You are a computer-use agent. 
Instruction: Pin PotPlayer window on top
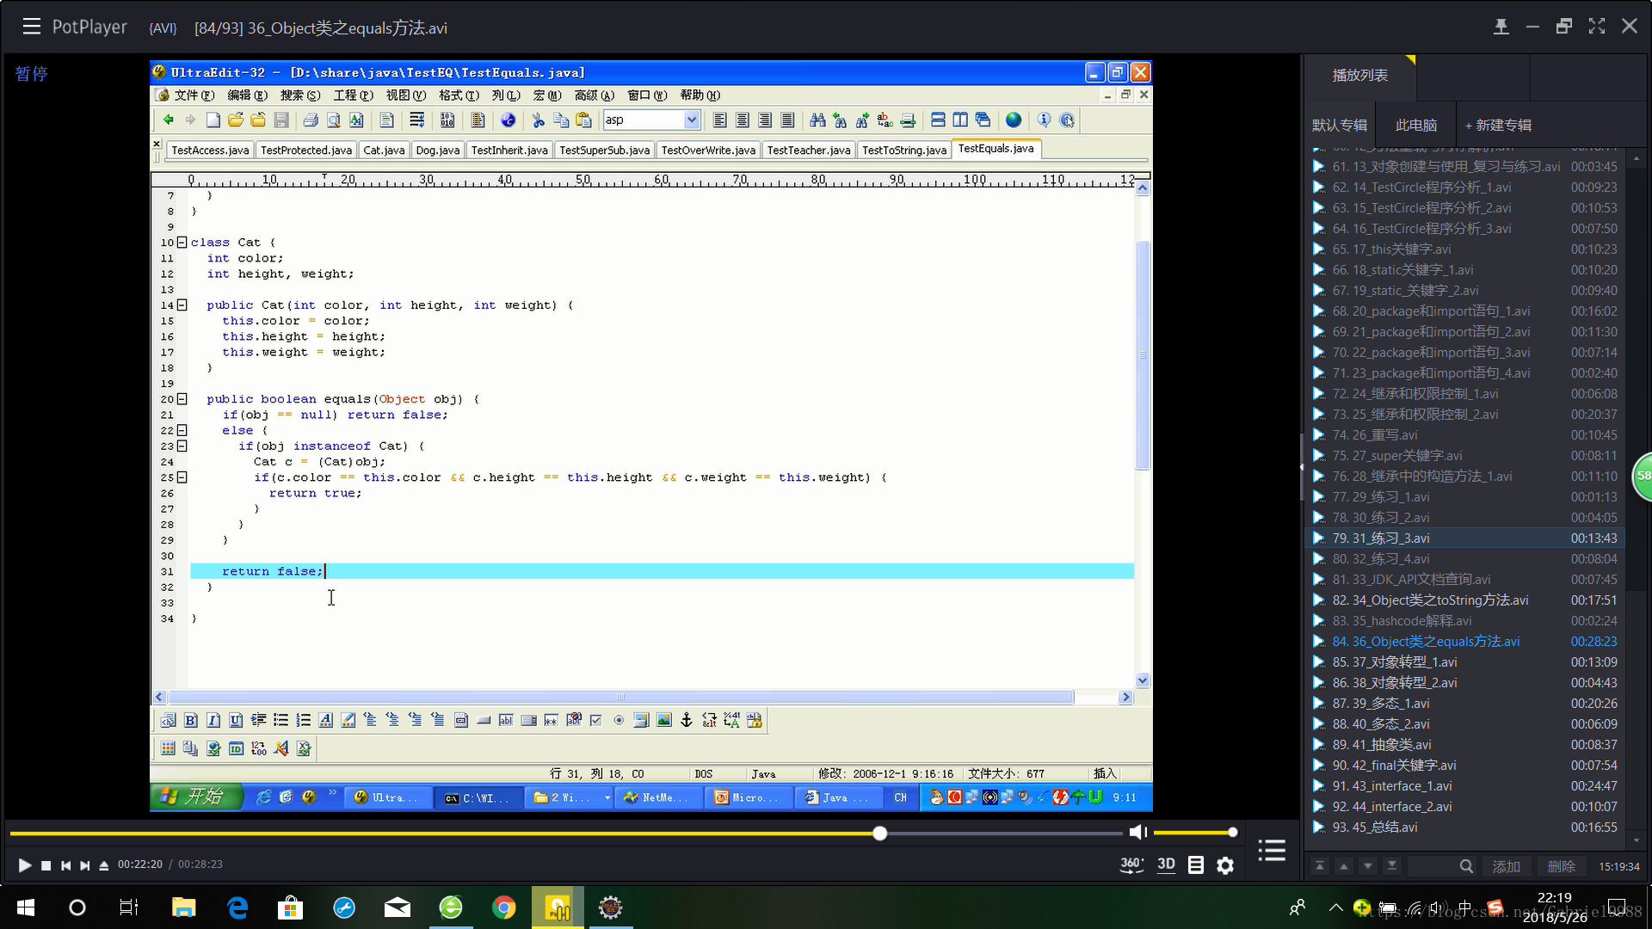coord(1501,27)
